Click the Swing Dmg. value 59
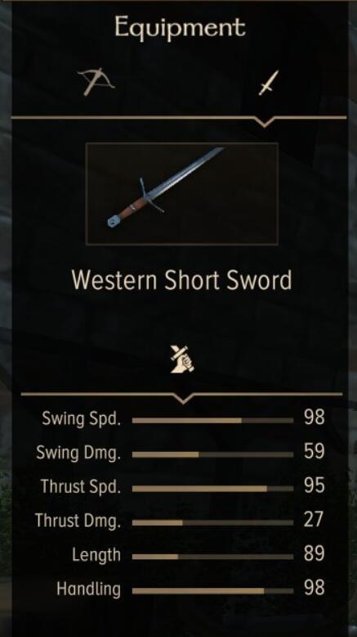This screenshot has width=357, height=637. [314, 451]
